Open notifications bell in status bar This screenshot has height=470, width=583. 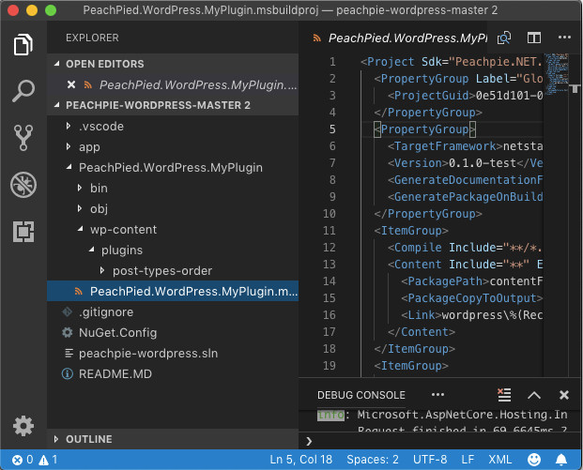pyautogui.click(x=561, y=460)
